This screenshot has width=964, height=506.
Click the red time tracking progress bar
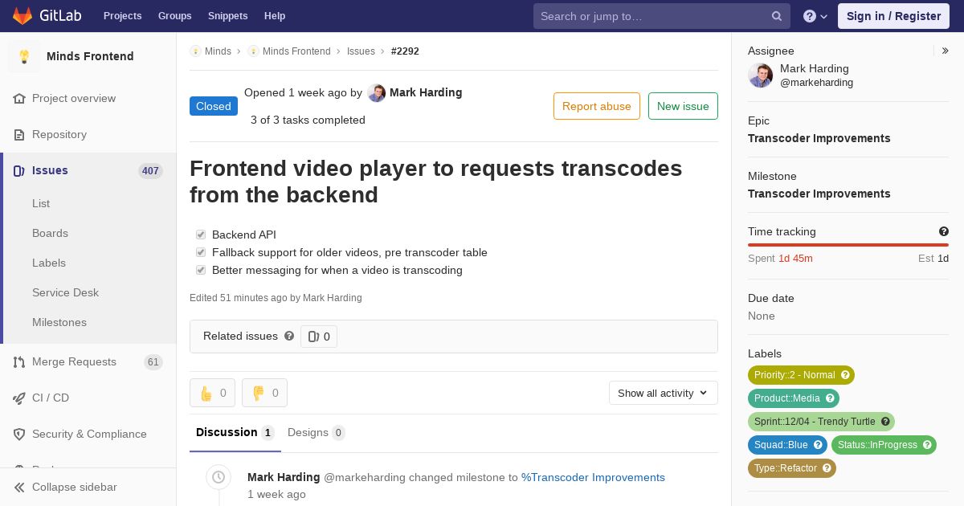click(848, 245)
